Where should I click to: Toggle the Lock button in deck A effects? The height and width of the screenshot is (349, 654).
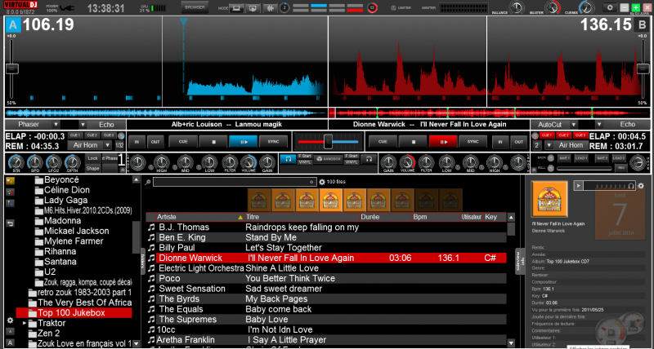92,157
